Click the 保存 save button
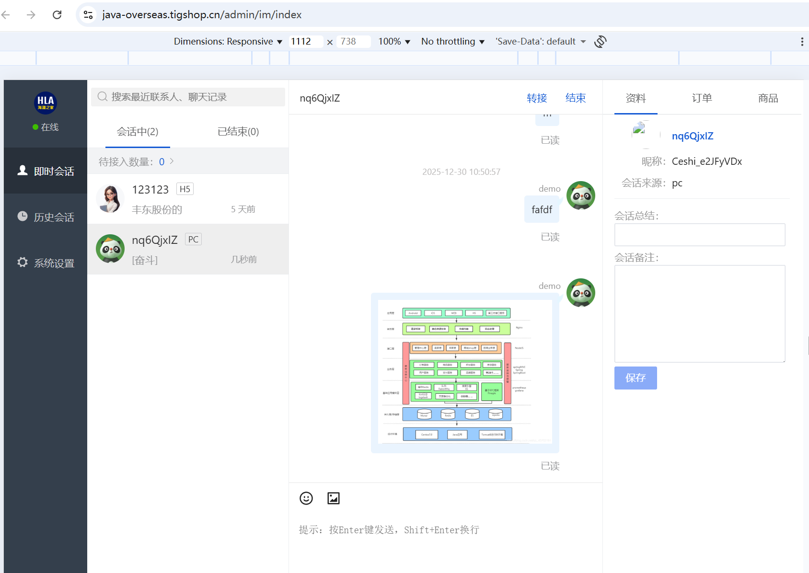Image resolution: width=809 pixels, height=573 pixels. pyautogui.click(x=635, y=378)
